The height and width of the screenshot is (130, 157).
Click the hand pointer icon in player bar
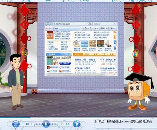click(62, 124)
